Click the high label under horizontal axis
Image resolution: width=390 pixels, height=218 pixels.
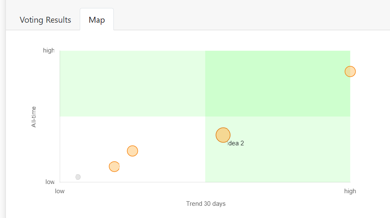click(x=350, y=191)
